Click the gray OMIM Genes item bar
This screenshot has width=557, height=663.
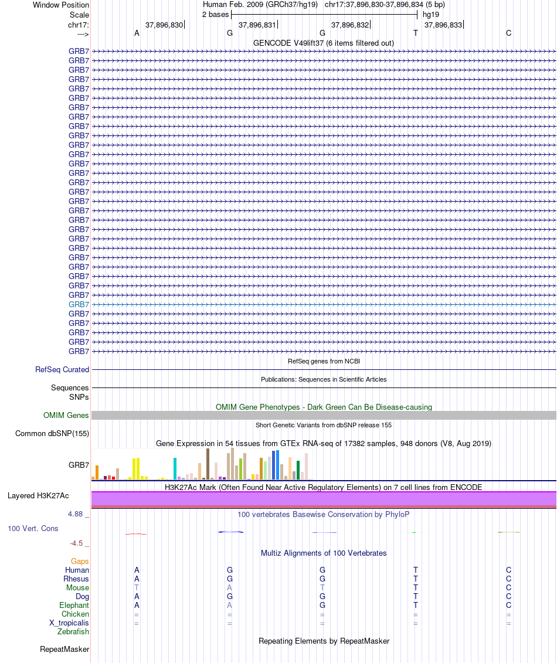click(324, 415)
